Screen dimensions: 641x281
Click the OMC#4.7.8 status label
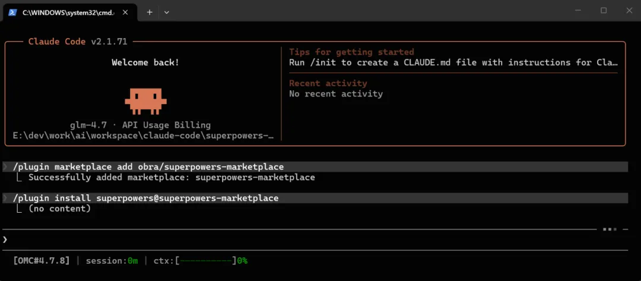point(42,261)
